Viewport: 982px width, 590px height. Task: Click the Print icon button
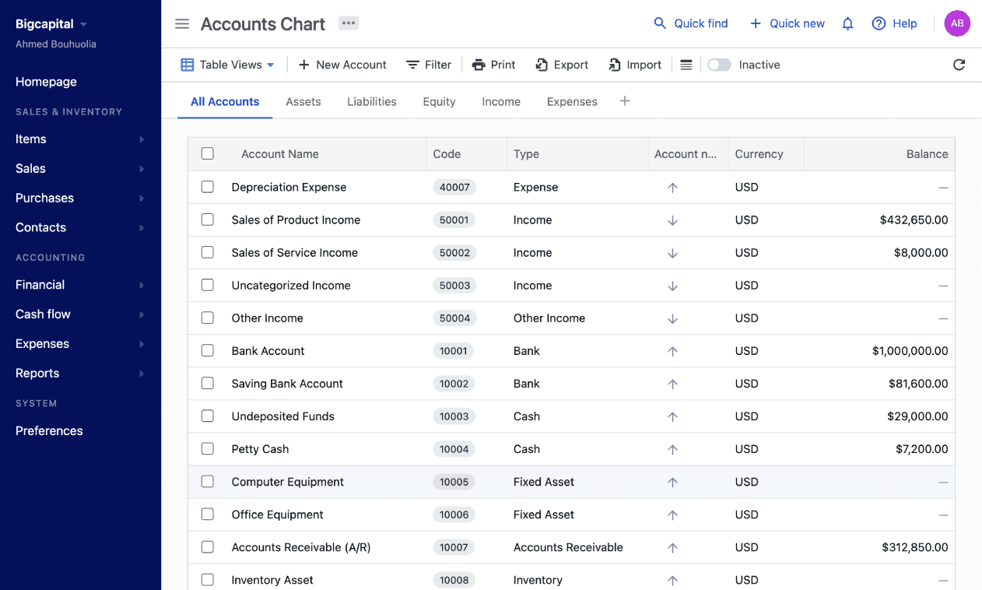click(493, 65)
